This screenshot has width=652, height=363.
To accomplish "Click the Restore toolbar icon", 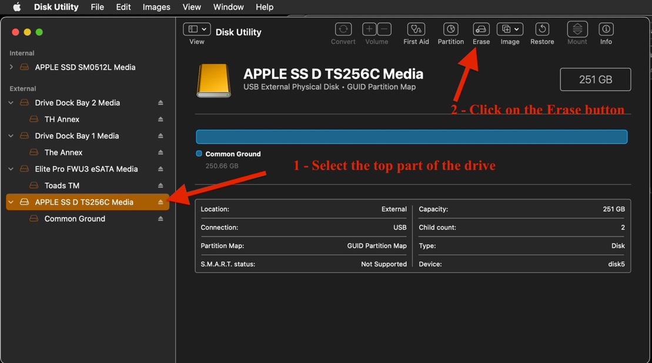I will (x=542, y=29).
